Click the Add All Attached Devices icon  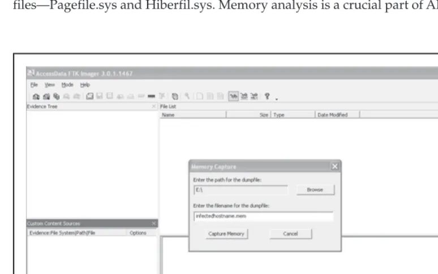[46, 97]
